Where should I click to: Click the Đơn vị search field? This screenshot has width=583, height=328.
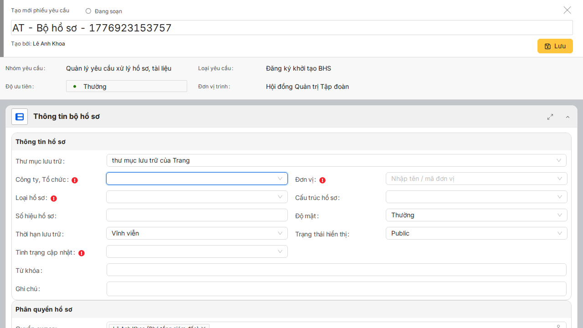[x=473, y=179]
